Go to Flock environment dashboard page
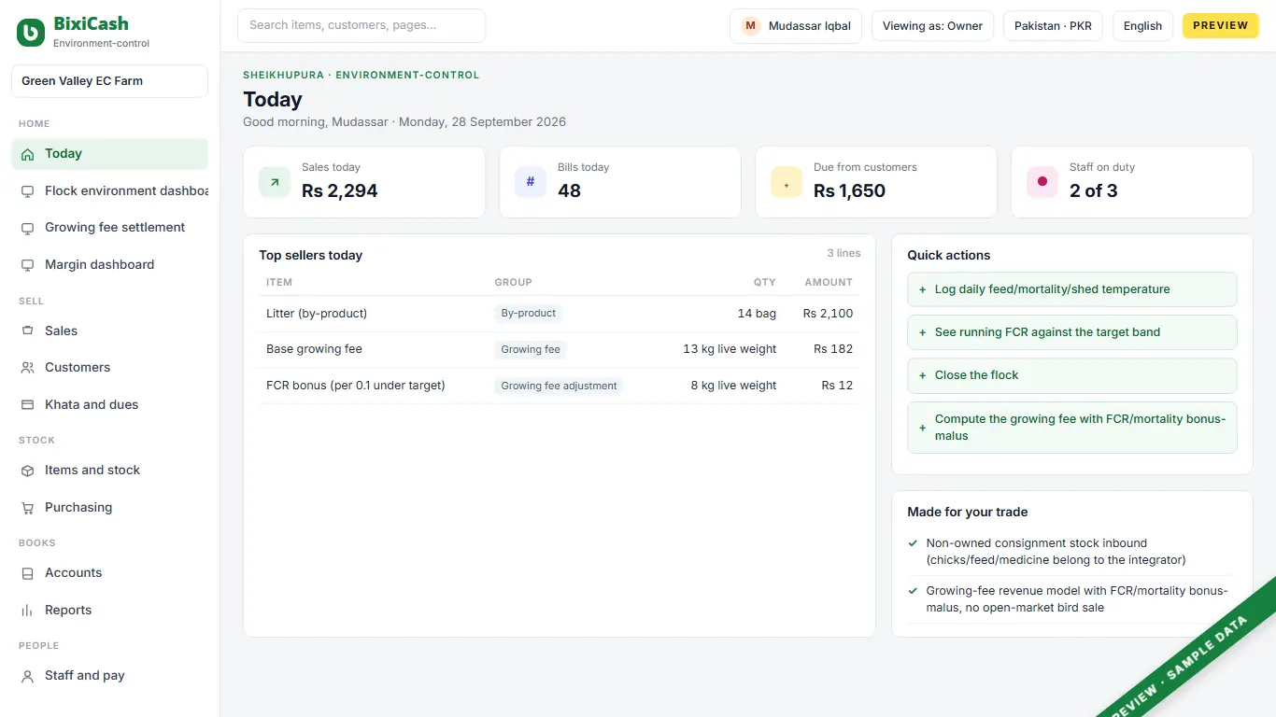 [109, 191]
